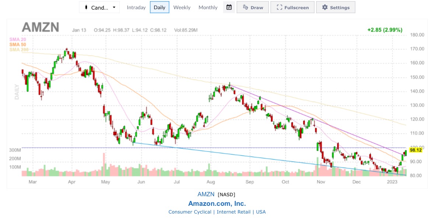434x222 pixels.
Task: Switch to the Monthly timeframe
Action: tap(208, 7)
